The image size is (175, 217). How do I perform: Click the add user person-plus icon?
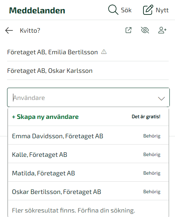click(162, 30)
